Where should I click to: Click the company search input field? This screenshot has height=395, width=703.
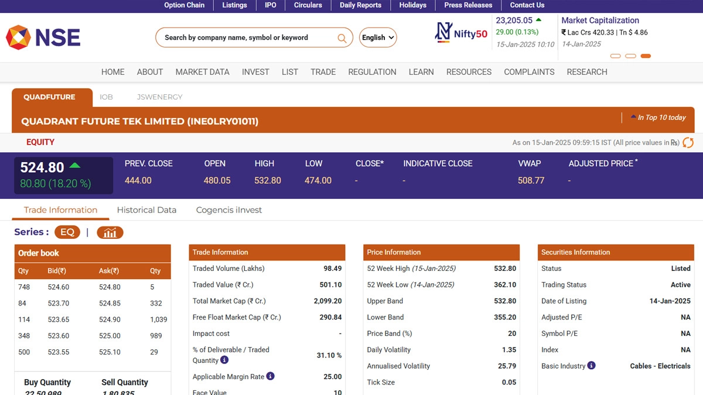pyautogui.click(x=246, y=37)
